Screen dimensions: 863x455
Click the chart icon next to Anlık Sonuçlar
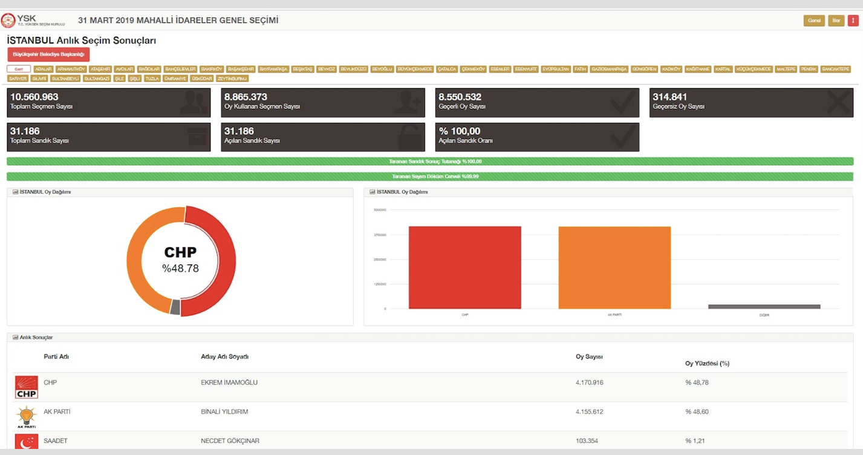15,337
